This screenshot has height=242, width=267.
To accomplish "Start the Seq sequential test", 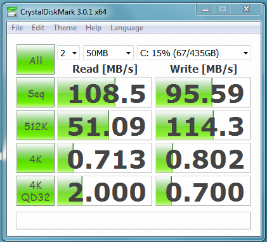I will (36, 92).
